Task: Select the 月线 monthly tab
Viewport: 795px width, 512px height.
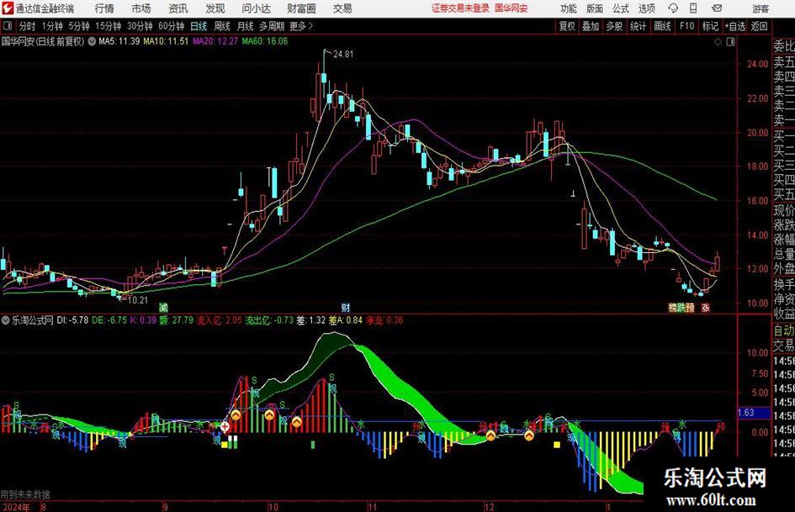Action: (x=245, y=26)
